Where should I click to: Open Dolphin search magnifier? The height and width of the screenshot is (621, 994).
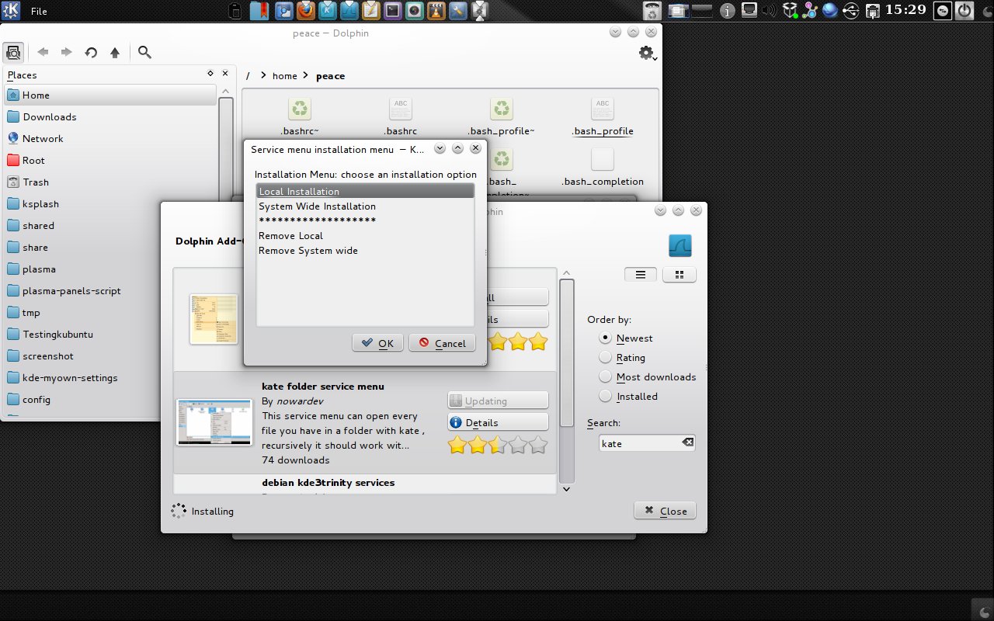pos(144,52)
